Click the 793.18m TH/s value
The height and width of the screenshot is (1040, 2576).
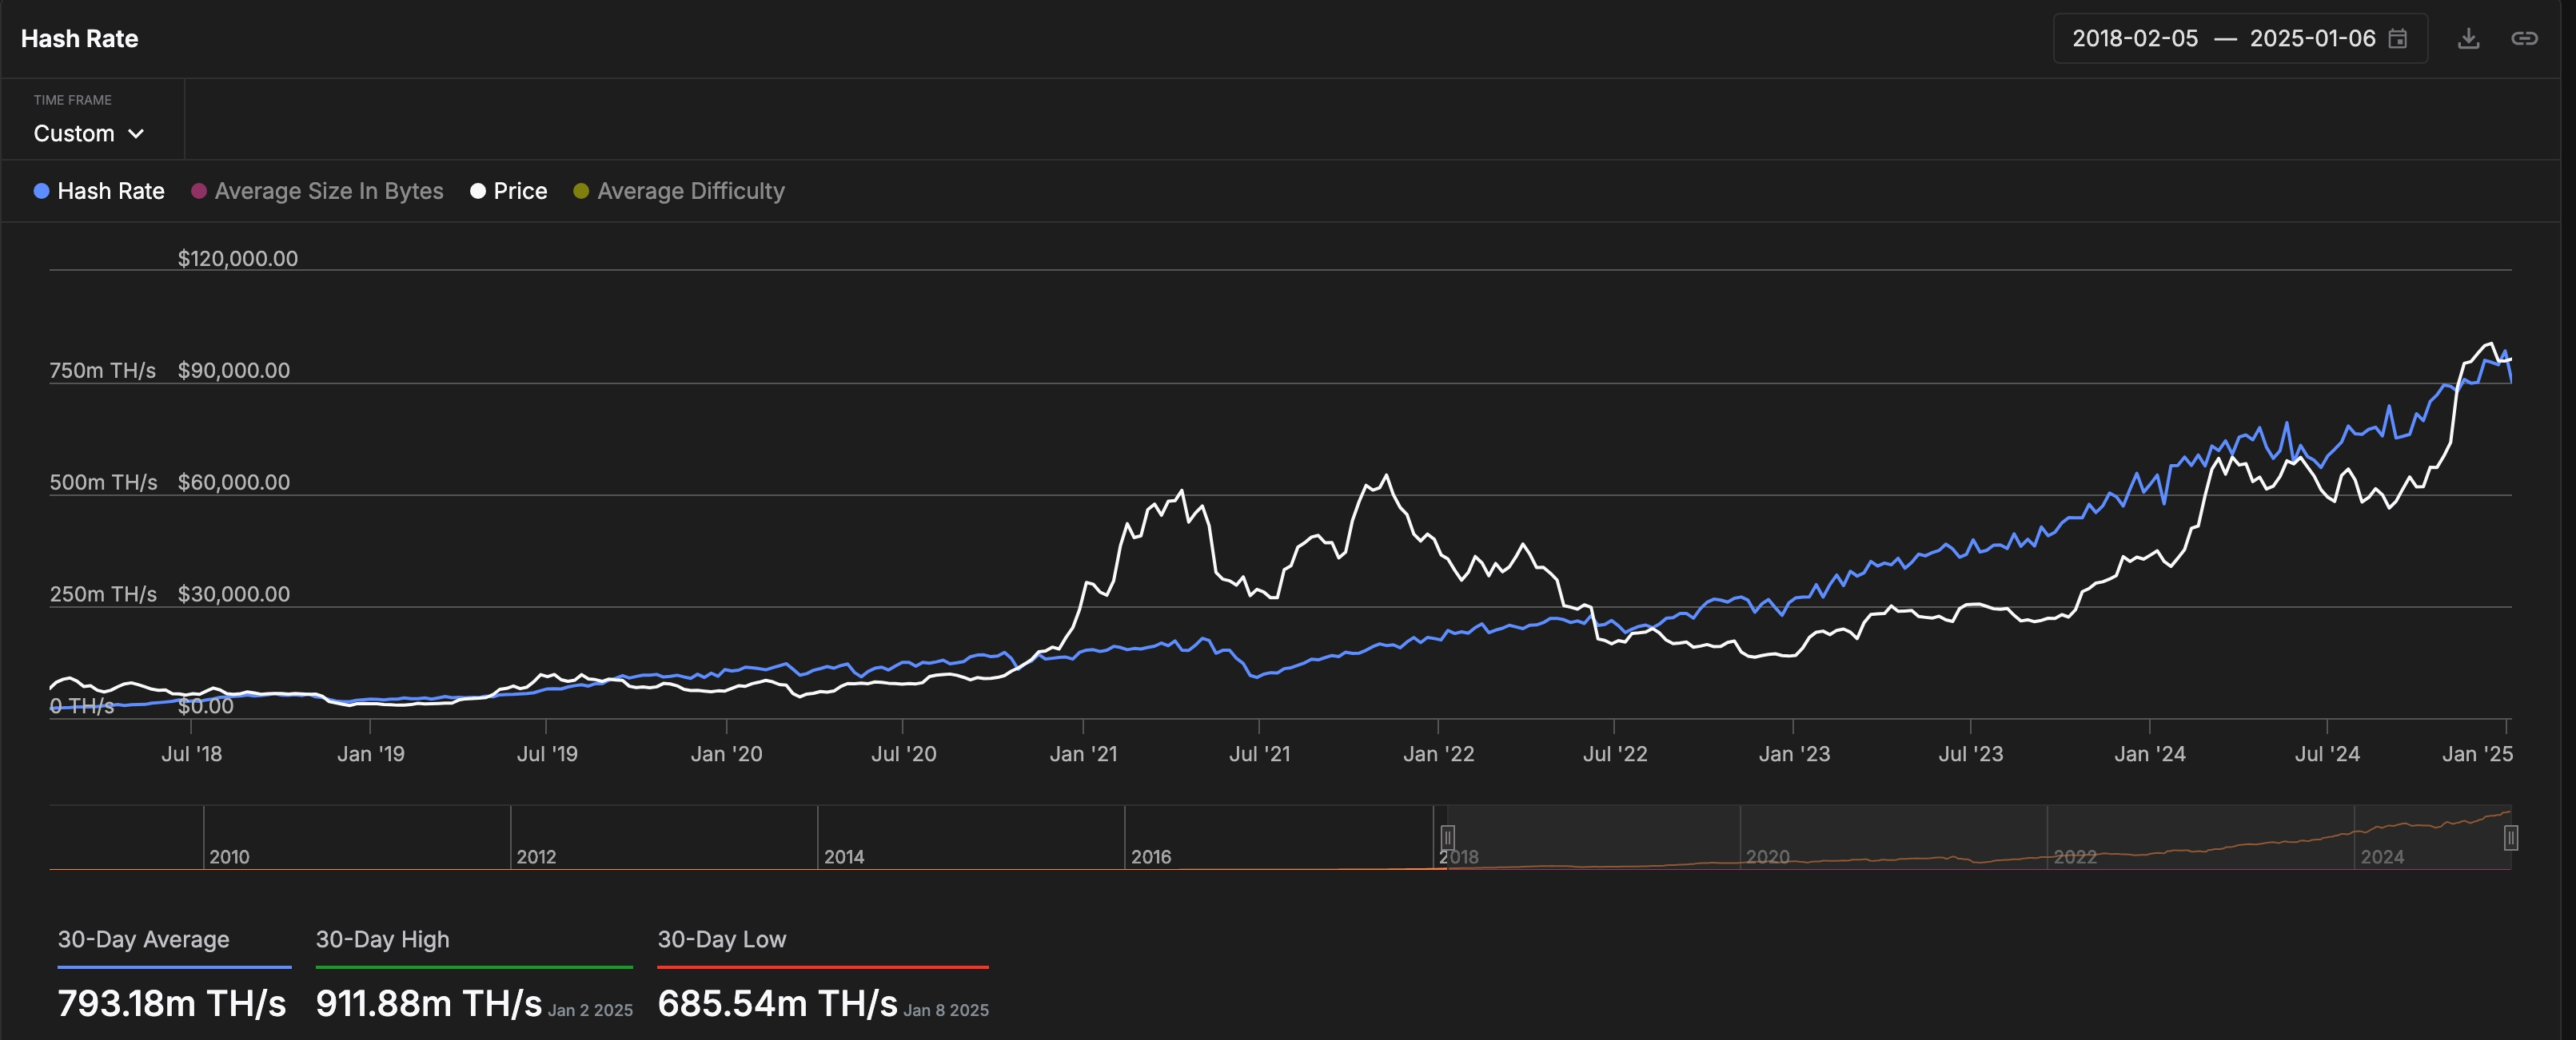point(172,1003)
